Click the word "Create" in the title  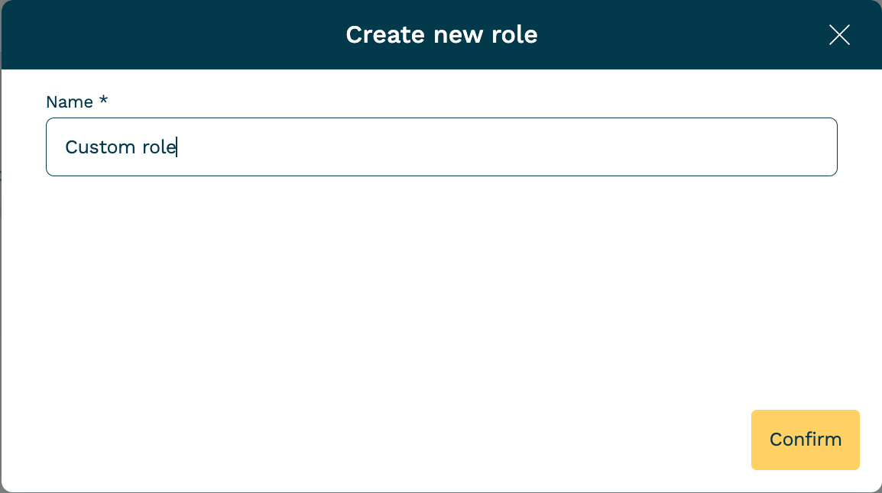[x=386, y=35]
